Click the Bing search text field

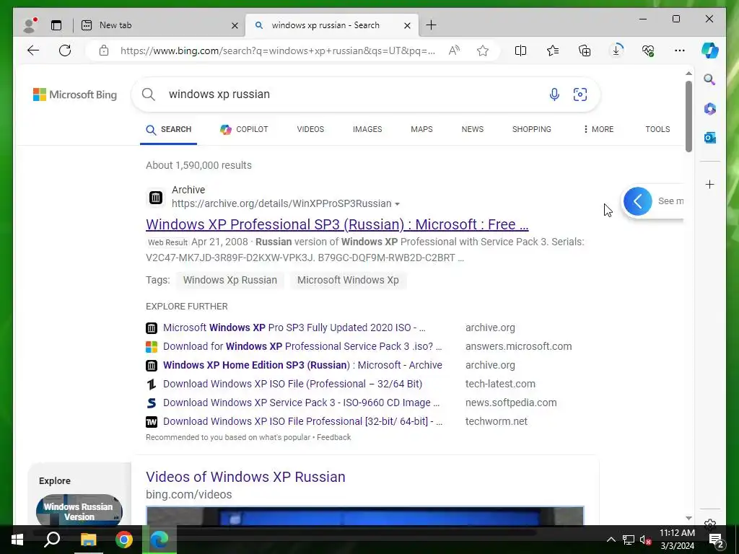(354, 94)
